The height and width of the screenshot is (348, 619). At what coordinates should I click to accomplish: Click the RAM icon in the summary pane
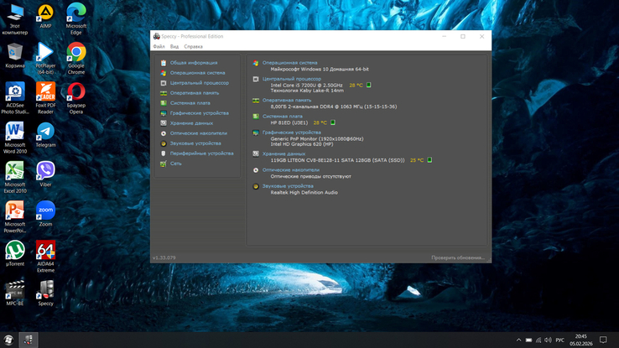pos(256,101)
